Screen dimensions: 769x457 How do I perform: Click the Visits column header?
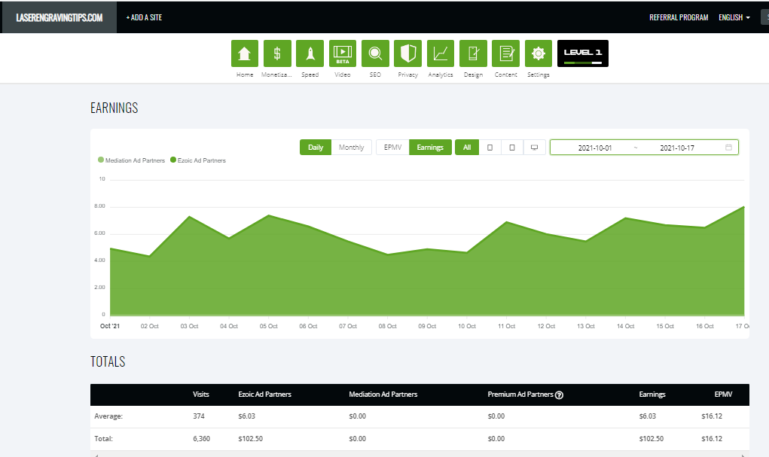pos(201,395)
